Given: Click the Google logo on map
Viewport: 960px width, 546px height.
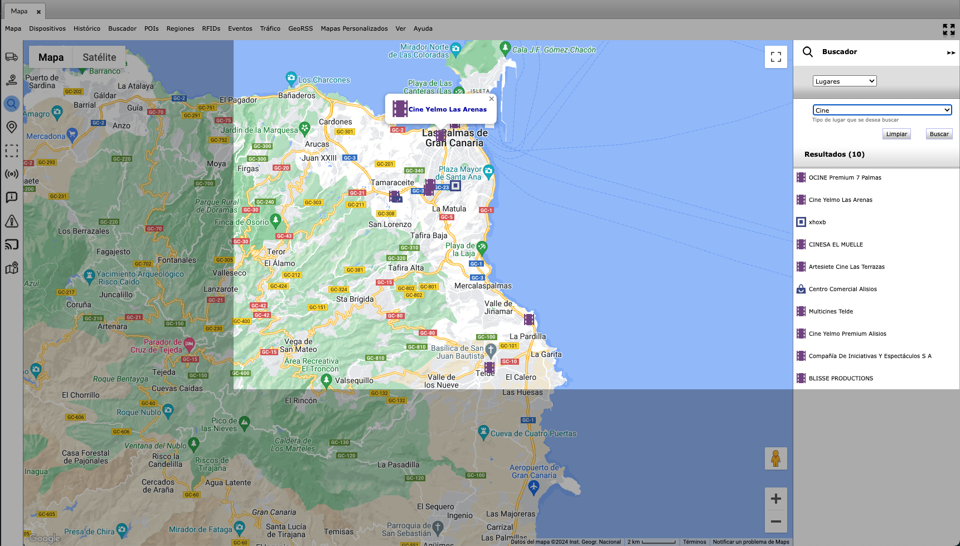Looking at the screenshot, I should point(45,538).
